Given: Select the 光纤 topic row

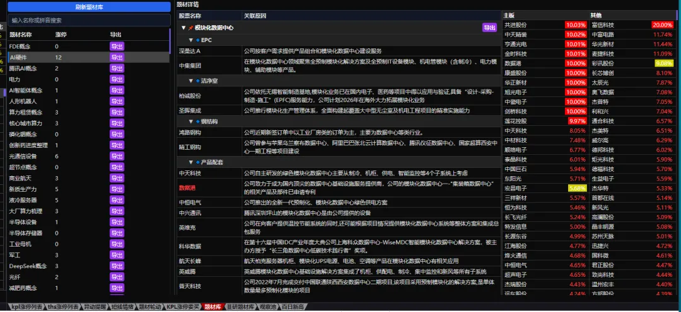Looking at the screenshot, I should point(89,277).
